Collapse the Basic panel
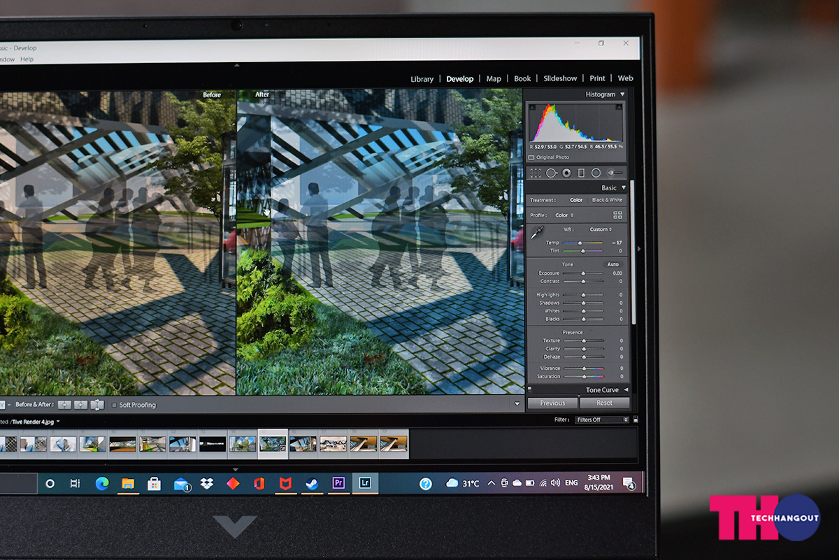Image resolution: width=839 pixels, height=560 pixels. pos(624,188)
